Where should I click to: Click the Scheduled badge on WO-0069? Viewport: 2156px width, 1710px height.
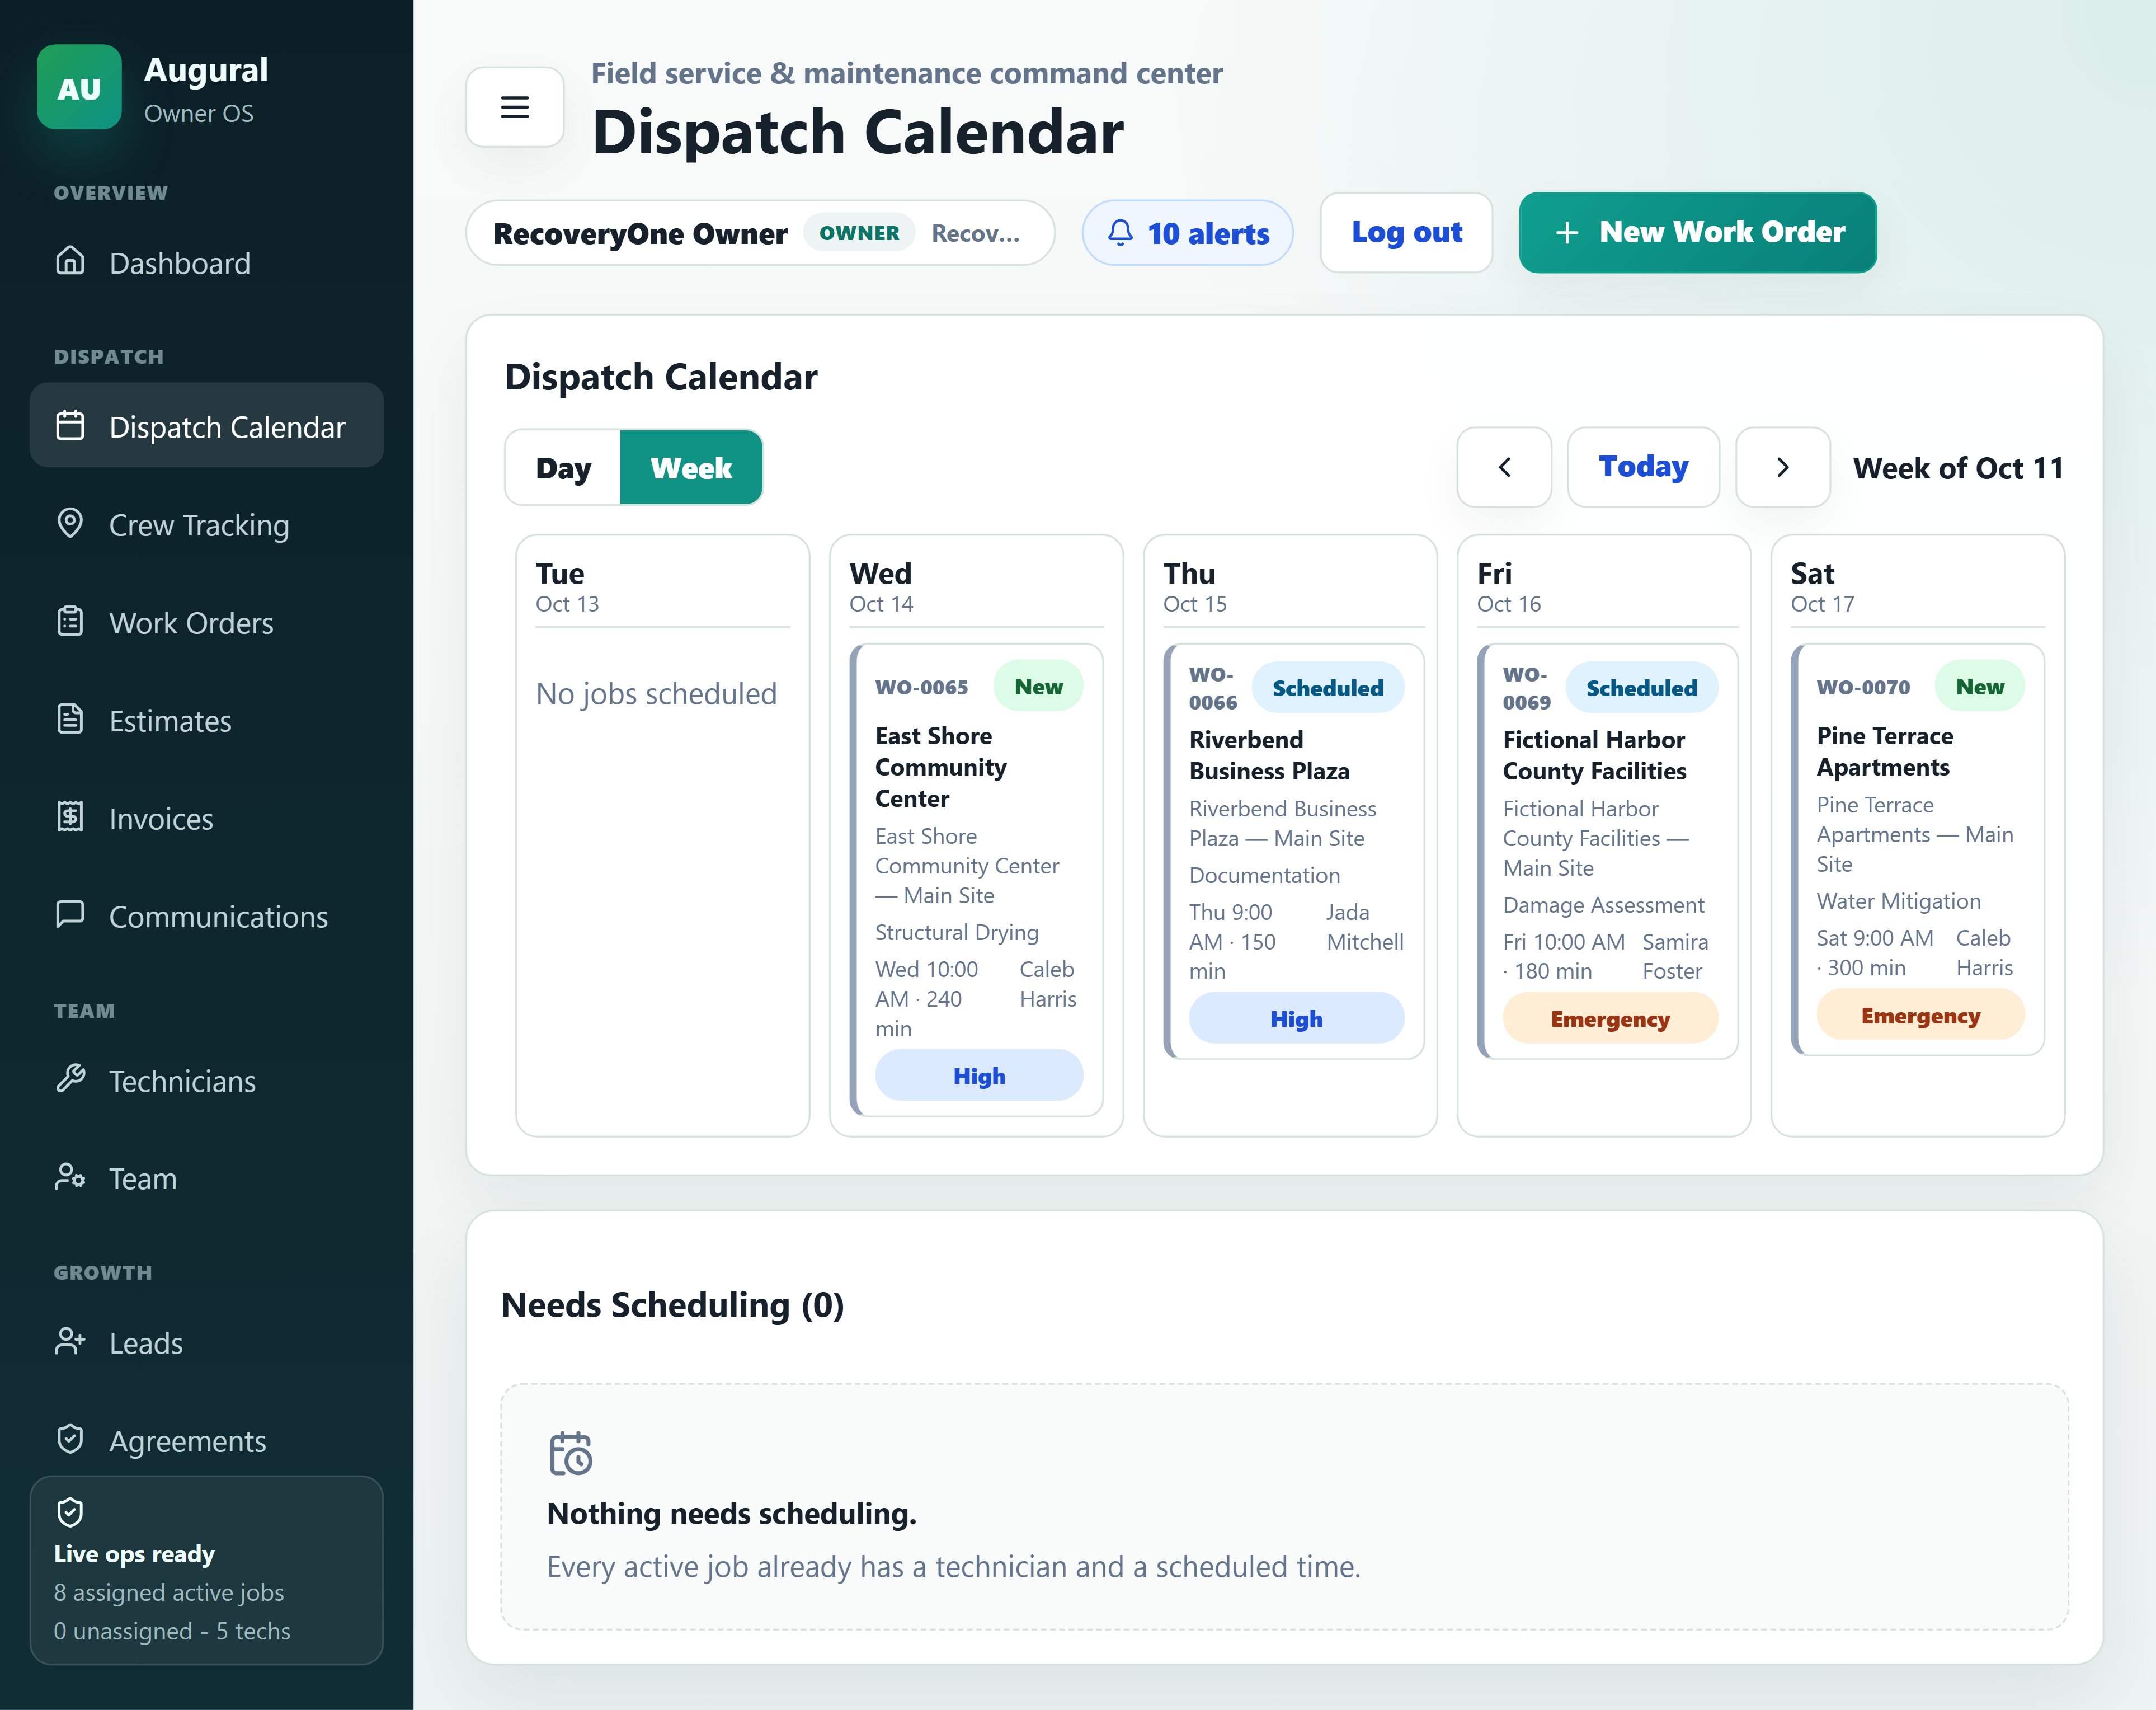1641,688
